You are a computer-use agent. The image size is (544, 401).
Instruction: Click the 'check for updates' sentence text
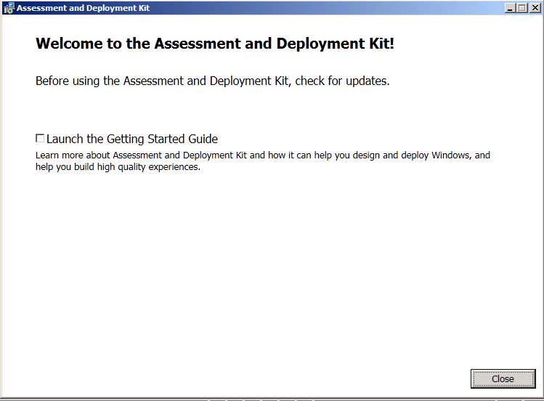click(x=212, y=81)
